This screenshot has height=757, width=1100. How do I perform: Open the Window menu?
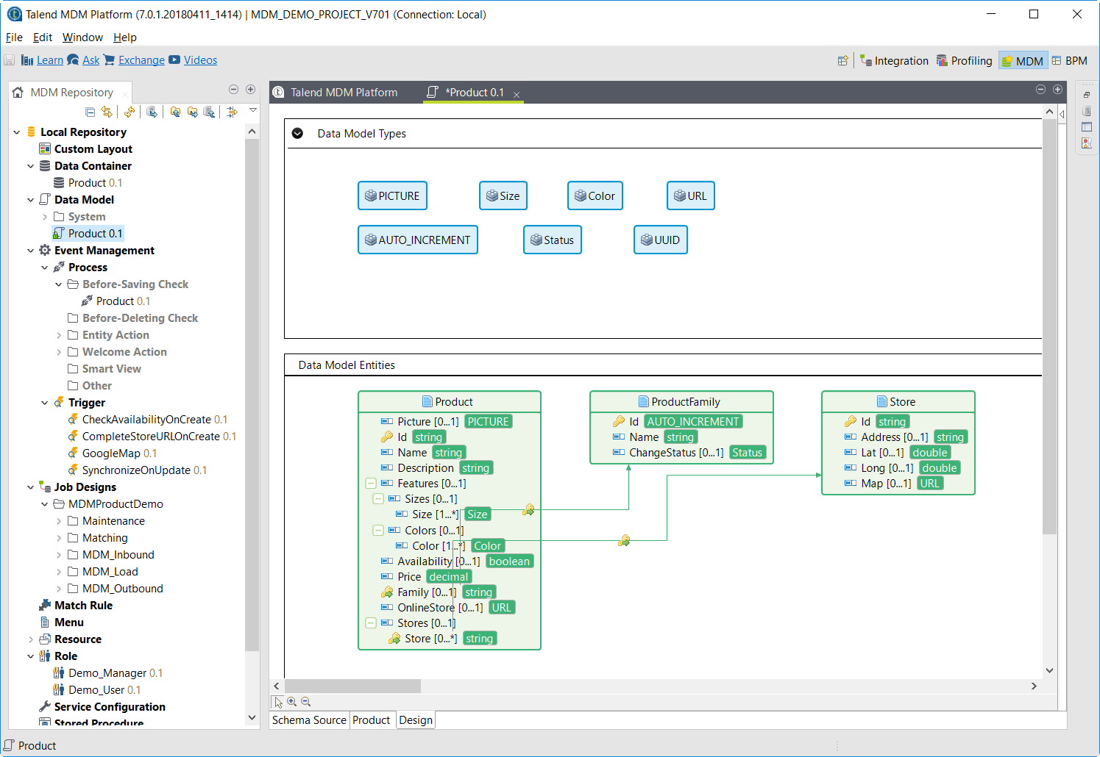tap(82, 37)
